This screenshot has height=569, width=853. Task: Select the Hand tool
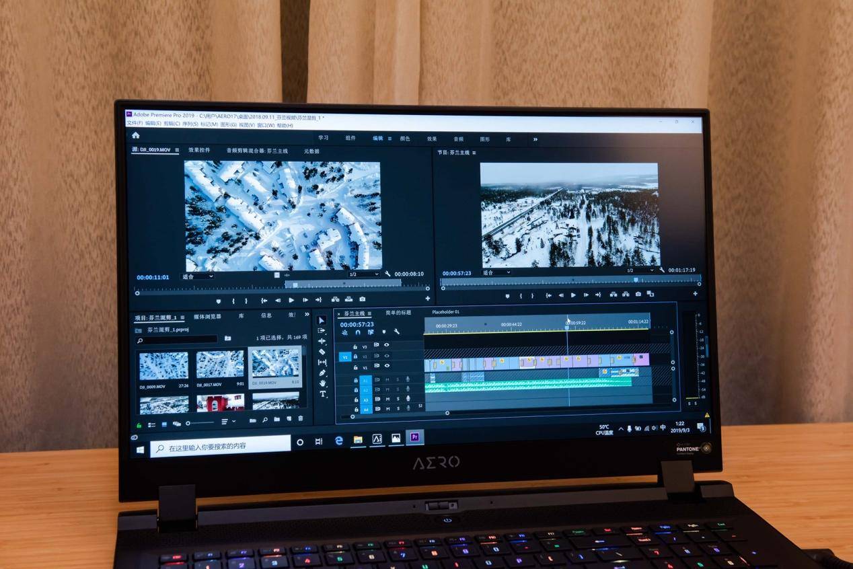click(x=322, y=383)
